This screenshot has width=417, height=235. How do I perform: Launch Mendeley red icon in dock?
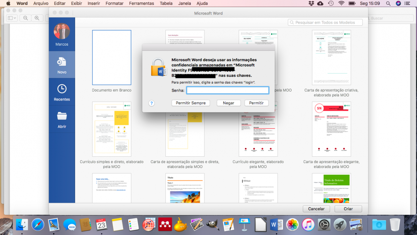click(165, 225)
